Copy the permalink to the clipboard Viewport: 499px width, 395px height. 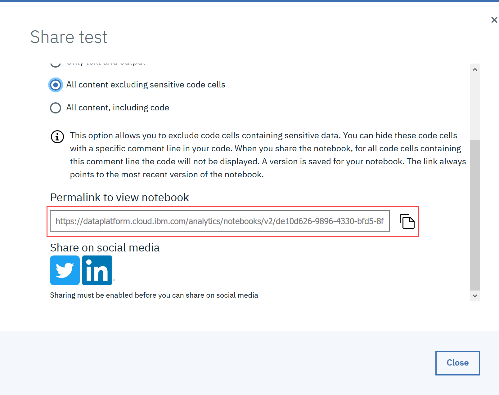click(407, 221)
